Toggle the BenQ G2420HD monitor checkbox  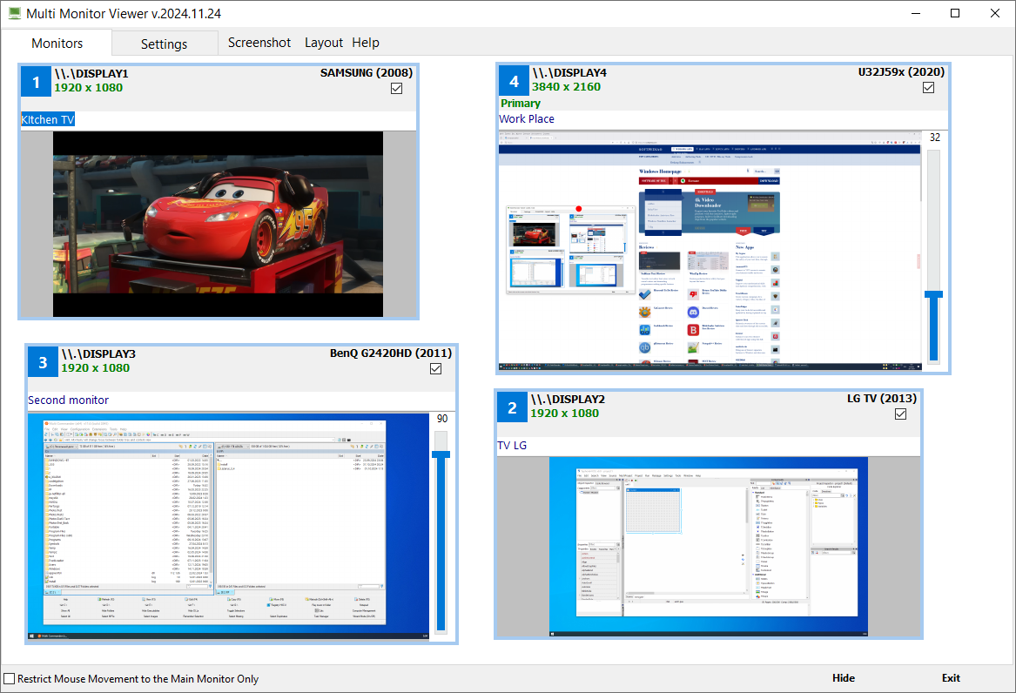pyautogui.click(x=436, y=369)
